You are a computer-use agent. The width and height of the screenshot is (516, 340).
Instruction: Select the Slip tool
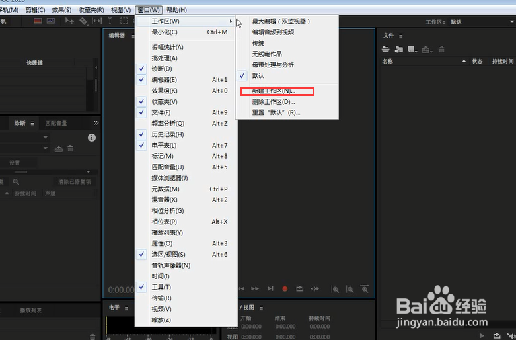pyautogui.click(x=96, y=21)
